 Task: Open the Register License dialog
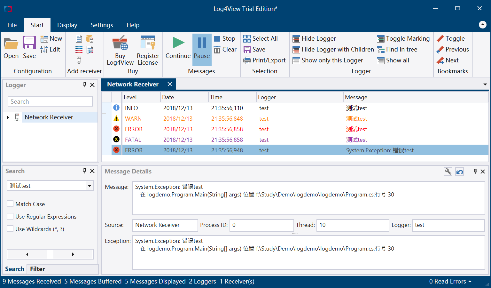coord(148,50)
